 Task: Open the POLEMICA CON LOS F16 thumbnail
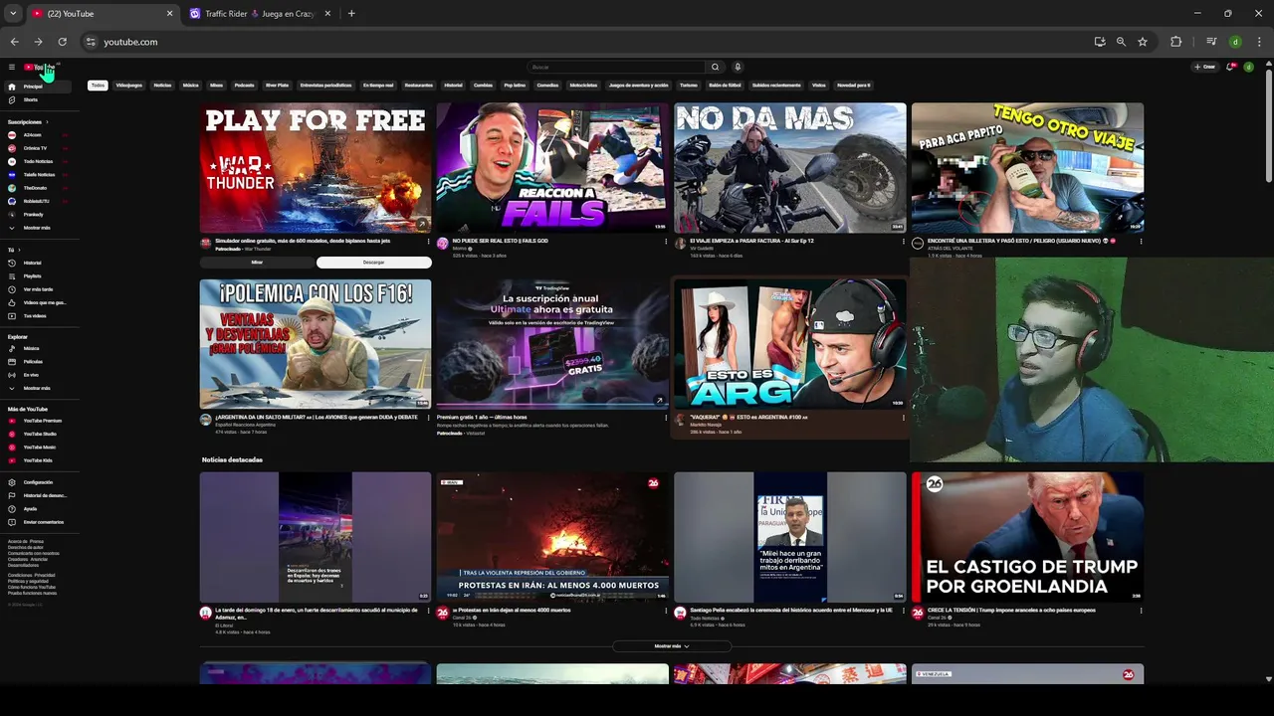(316, 344)
